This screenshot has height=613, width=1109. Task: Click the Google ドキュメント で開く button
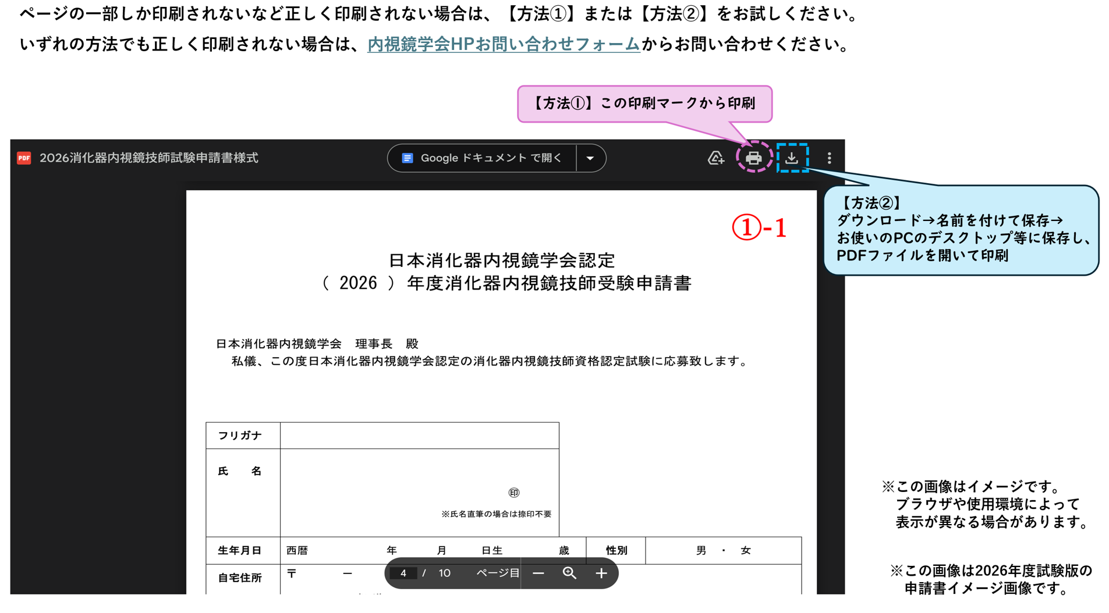tap(482, 158)
